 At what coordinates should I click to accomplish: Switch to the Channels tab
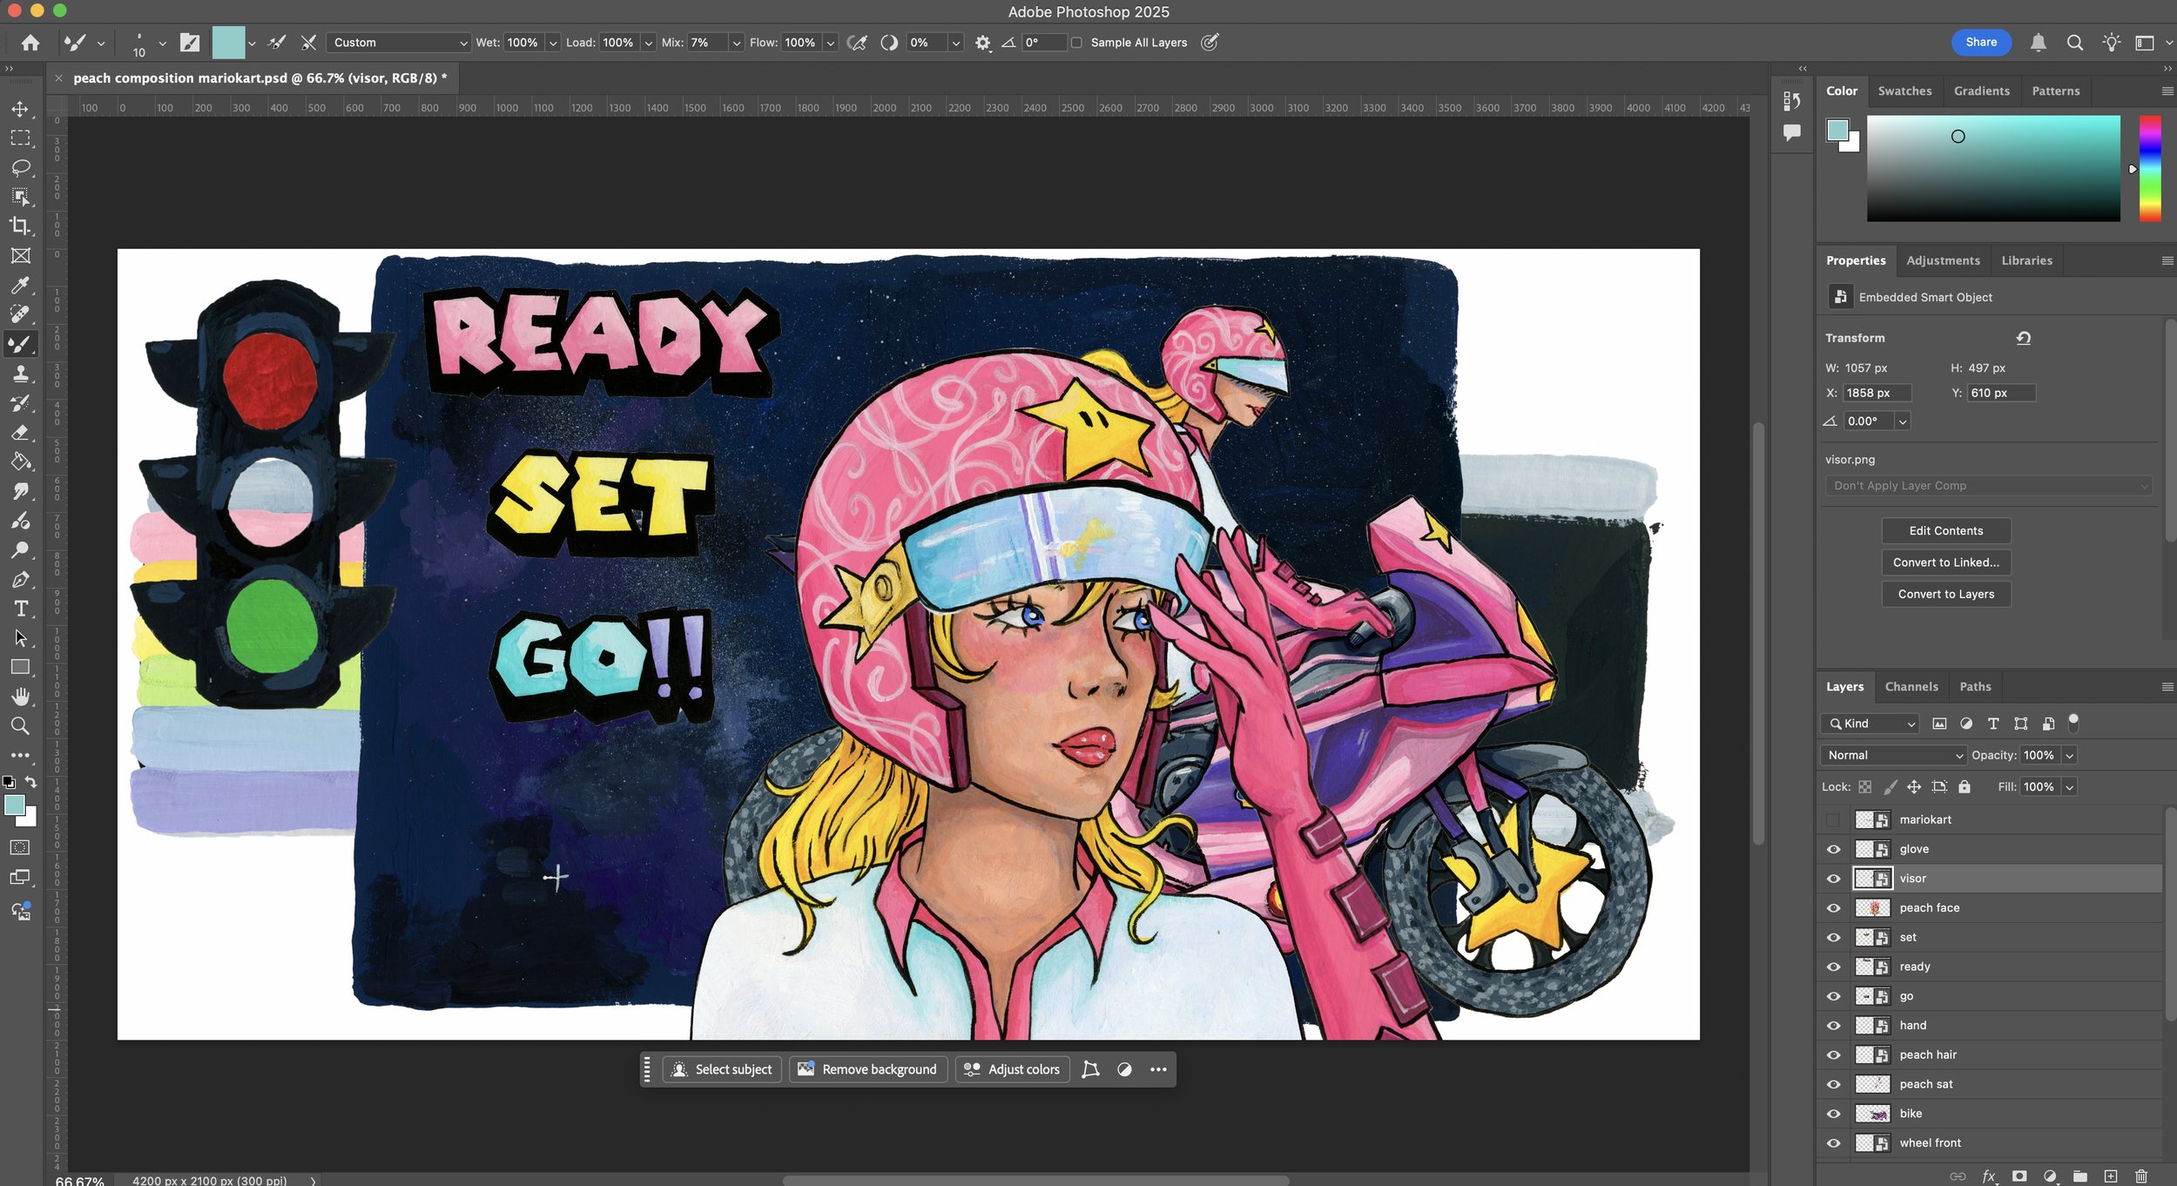[x=1911, y=686]
